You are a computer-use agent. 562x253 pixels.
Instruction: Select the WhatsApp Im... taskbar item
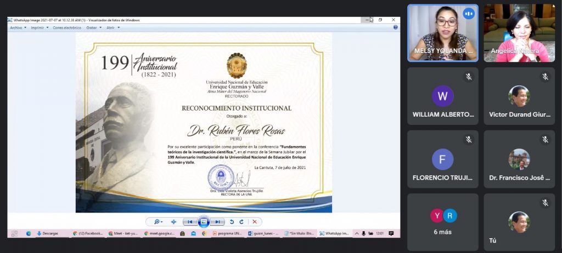(x=334, y=233)
